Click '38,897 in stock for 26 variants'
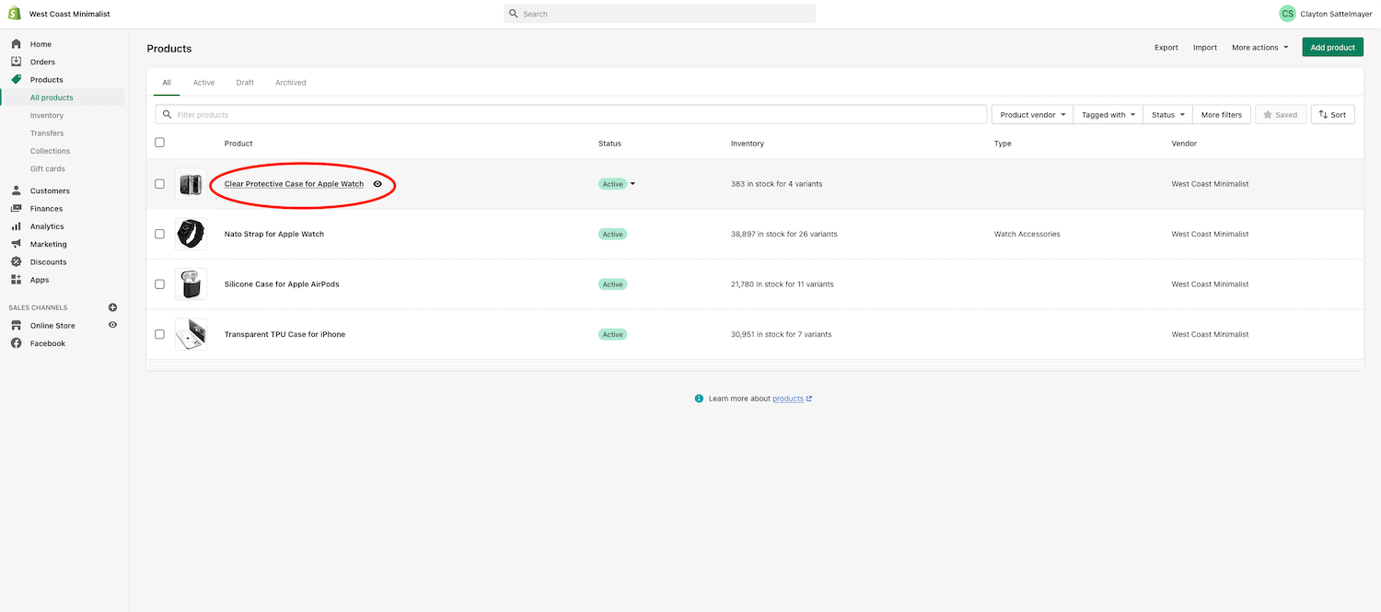 pyautogui.click(x=784, y=234)
